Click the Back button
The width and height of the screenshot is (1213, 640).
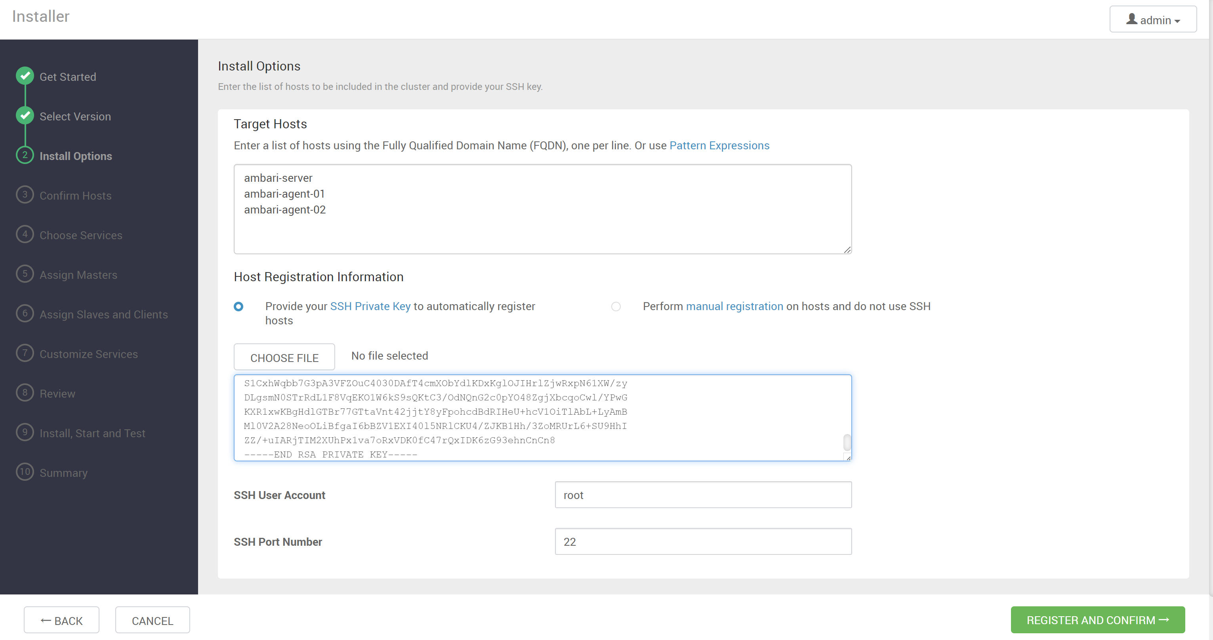tap(62, 620)
